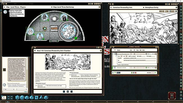Click the dice modifier box
183x103 pixels.
4,97
